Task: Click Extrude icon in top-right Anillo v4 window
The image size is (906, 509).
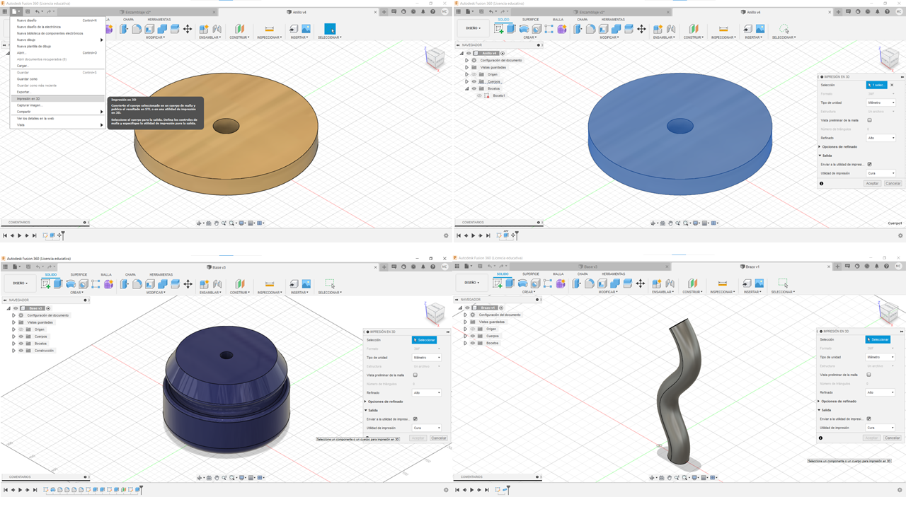Action: 511,29
